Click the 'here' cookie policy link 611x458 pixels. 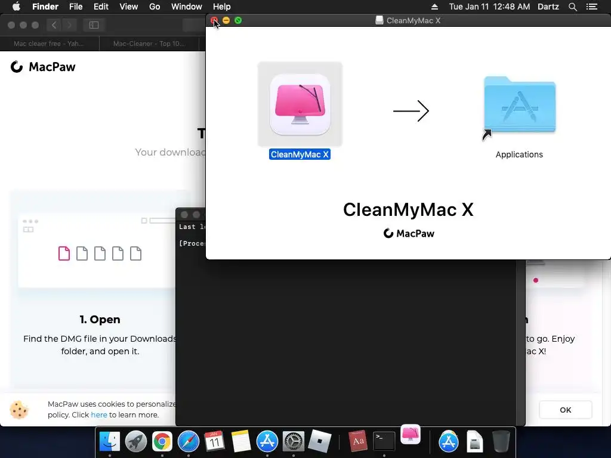point(99,415)
